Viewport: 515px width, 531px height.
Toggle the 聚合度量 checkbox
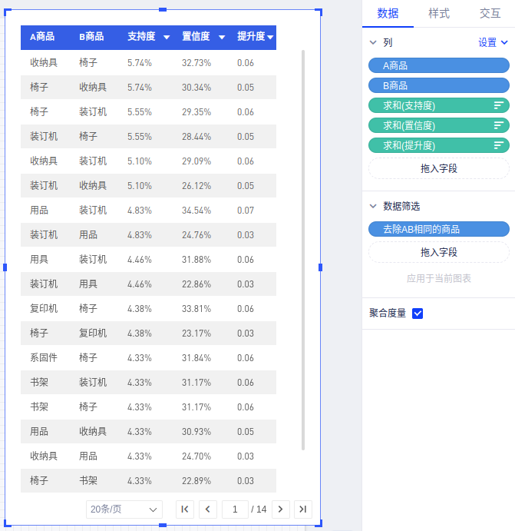(x=418, y=314)
